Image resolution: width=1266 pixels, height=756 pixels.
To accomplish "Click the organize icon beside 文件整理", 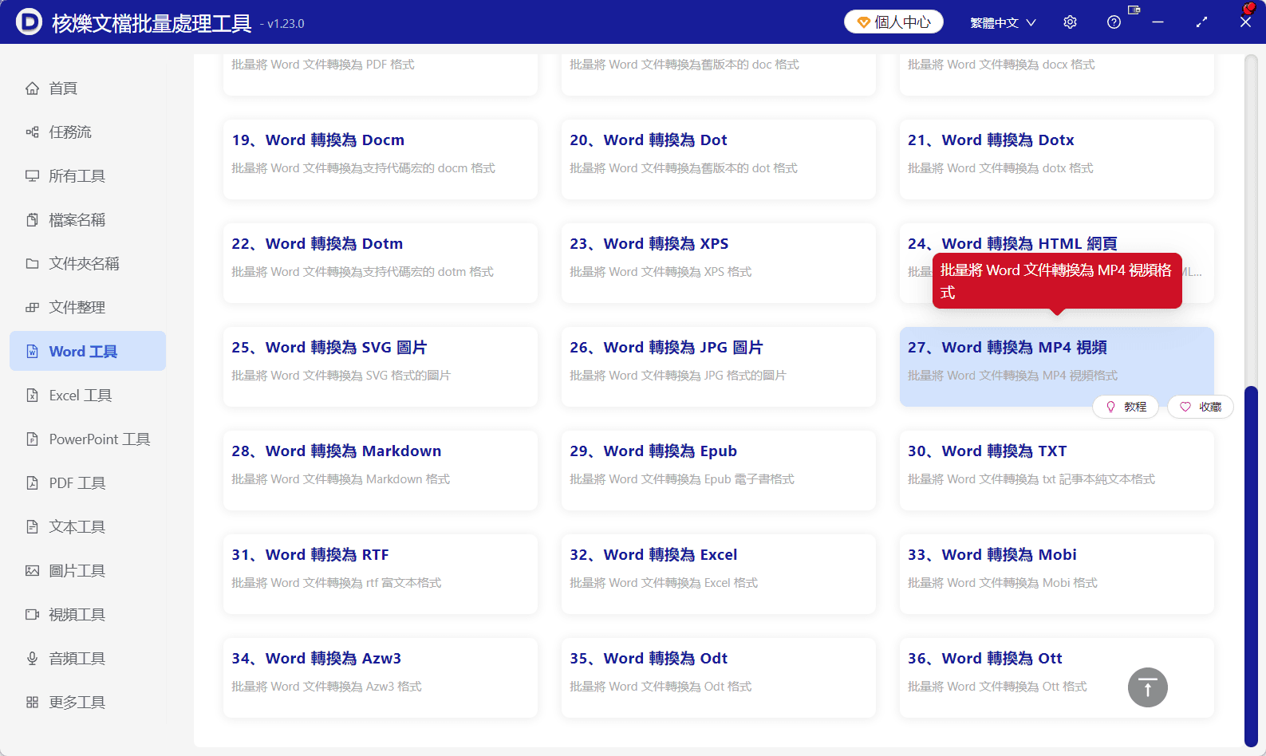I will (x=32, y=308).
